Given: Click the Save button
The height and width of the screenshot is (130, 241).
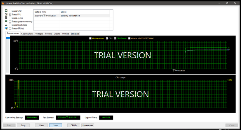Looking at the screenshot, I should tap(56, 125).
